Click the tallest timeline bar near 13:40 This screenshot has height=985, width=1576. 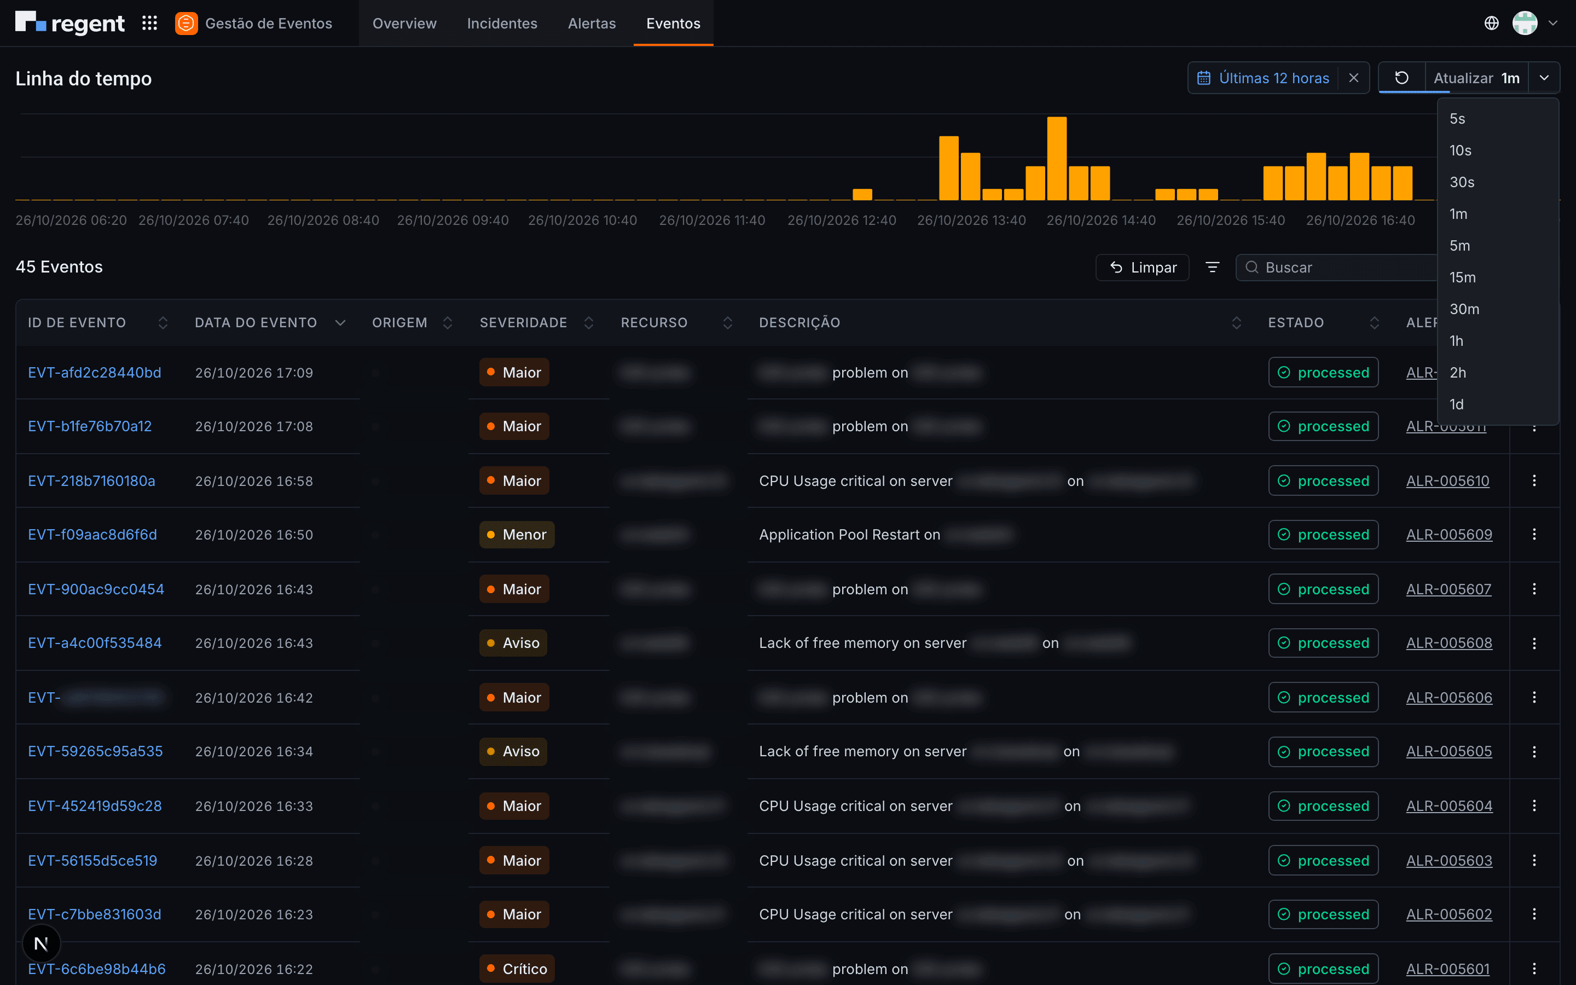(x=1056, y=158)
